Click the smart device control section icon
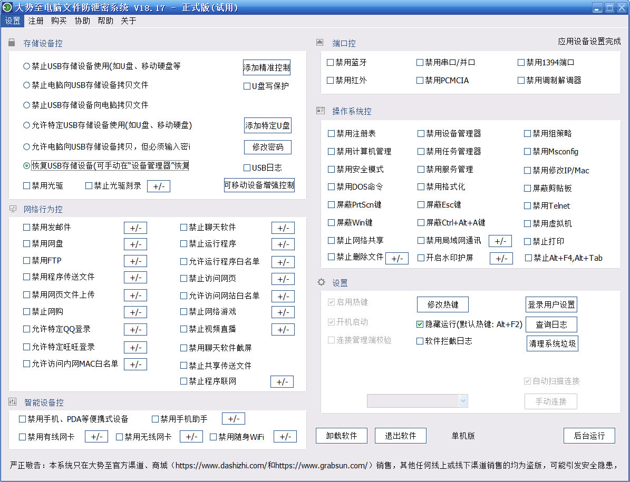The image size is (630, 482). click(13, 402)
